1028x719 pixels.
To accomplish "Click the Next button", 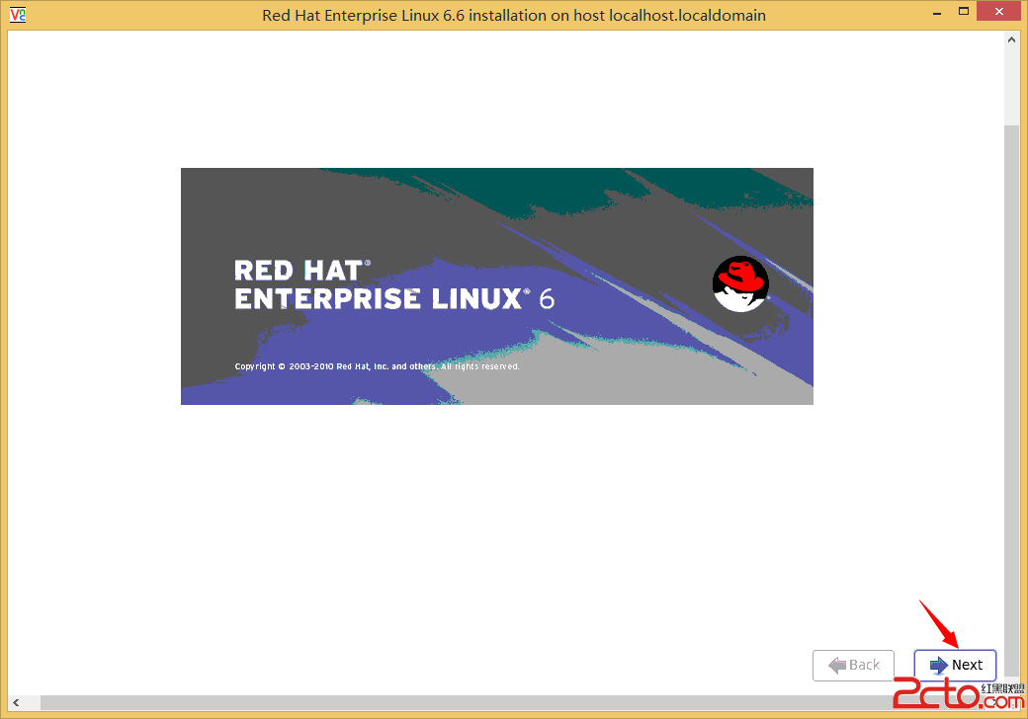I will [955, 666].
